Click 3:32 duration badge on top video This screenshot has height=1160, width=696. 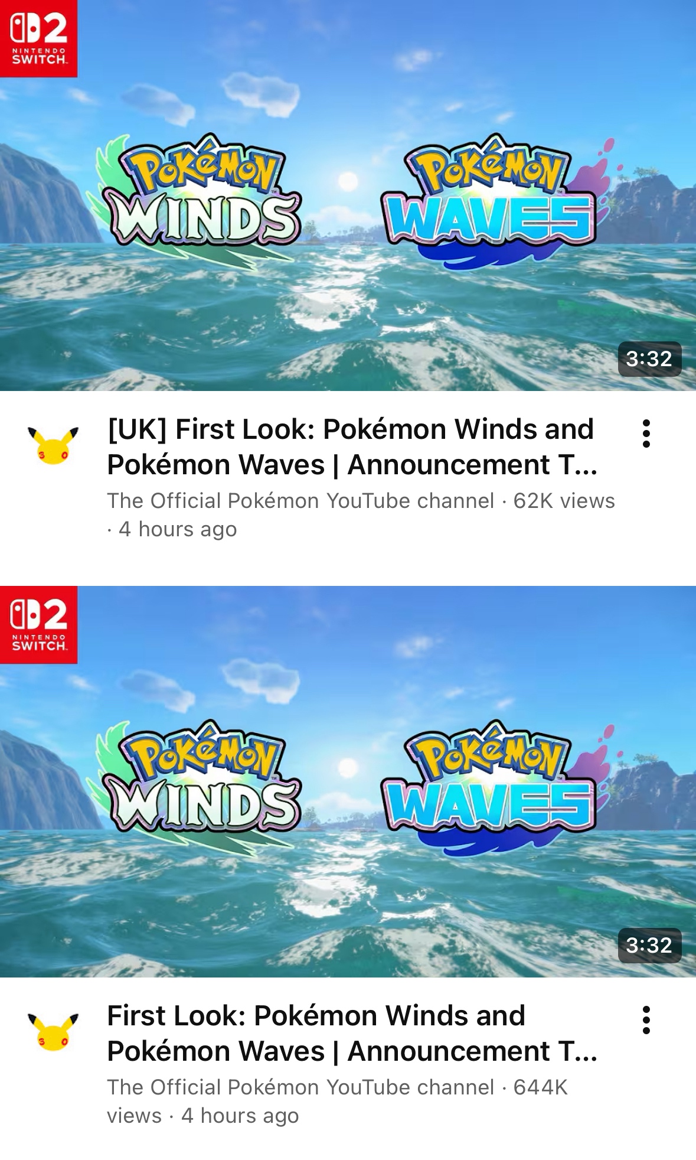(649, 359)
